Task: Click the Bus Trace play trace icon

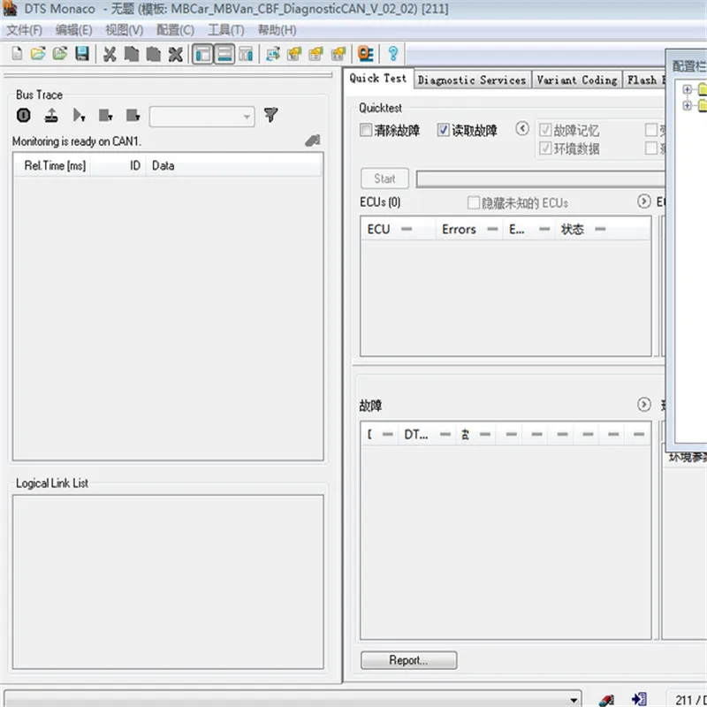Action: [x=79, y=116]
